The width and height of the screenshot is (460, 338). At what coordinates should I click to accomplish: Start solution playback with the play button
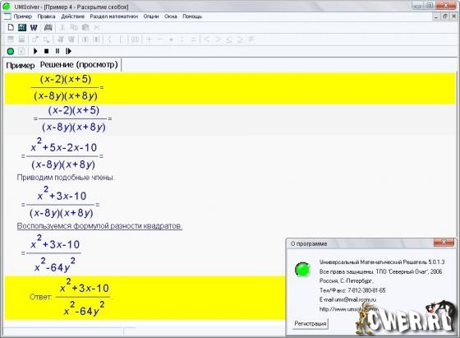[x=35, y=51]
